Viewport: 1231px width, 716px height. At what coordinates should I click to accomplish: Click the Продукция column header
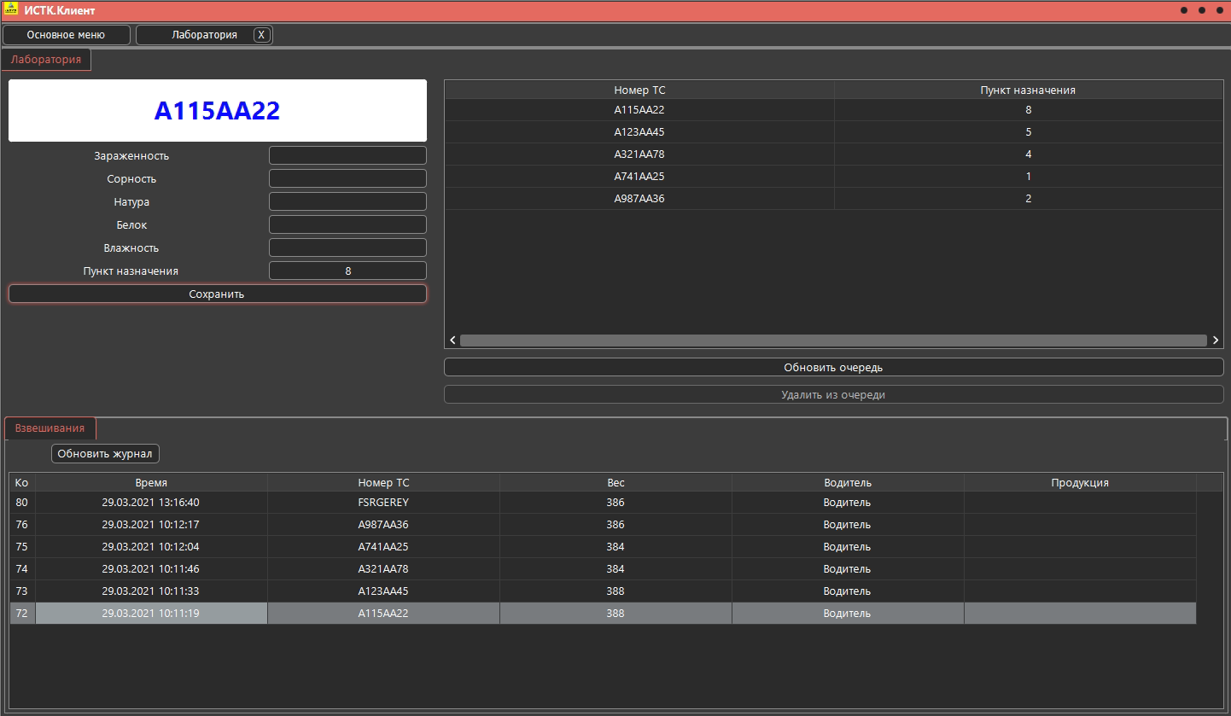(1080, 482)
